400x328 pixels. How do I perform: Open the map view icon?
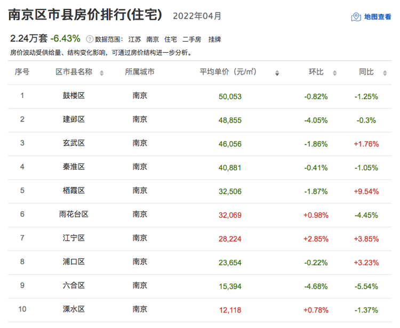pyautogui.click(x=356, y=17)
